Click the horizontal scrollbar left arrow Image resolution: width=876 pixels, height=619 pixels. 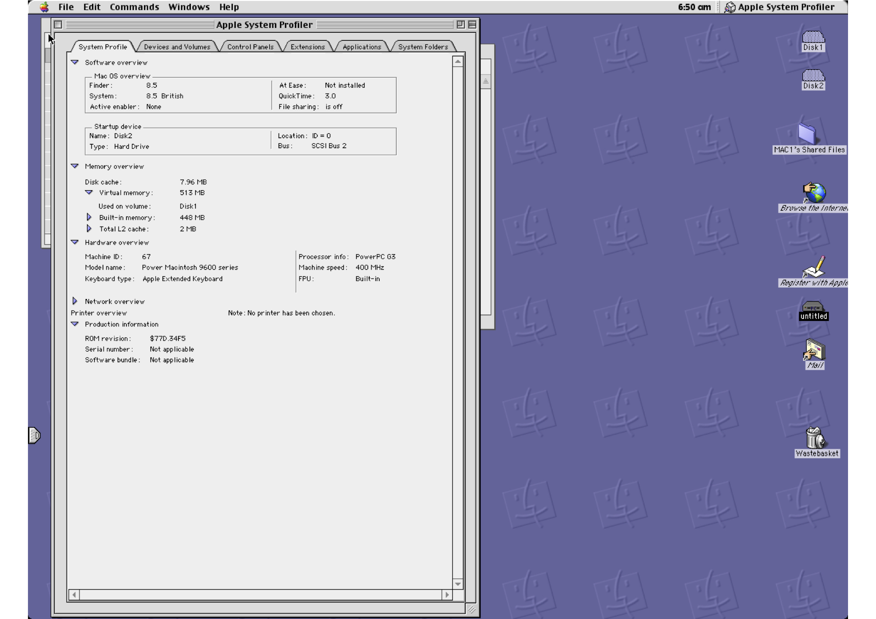pos(74,595)
